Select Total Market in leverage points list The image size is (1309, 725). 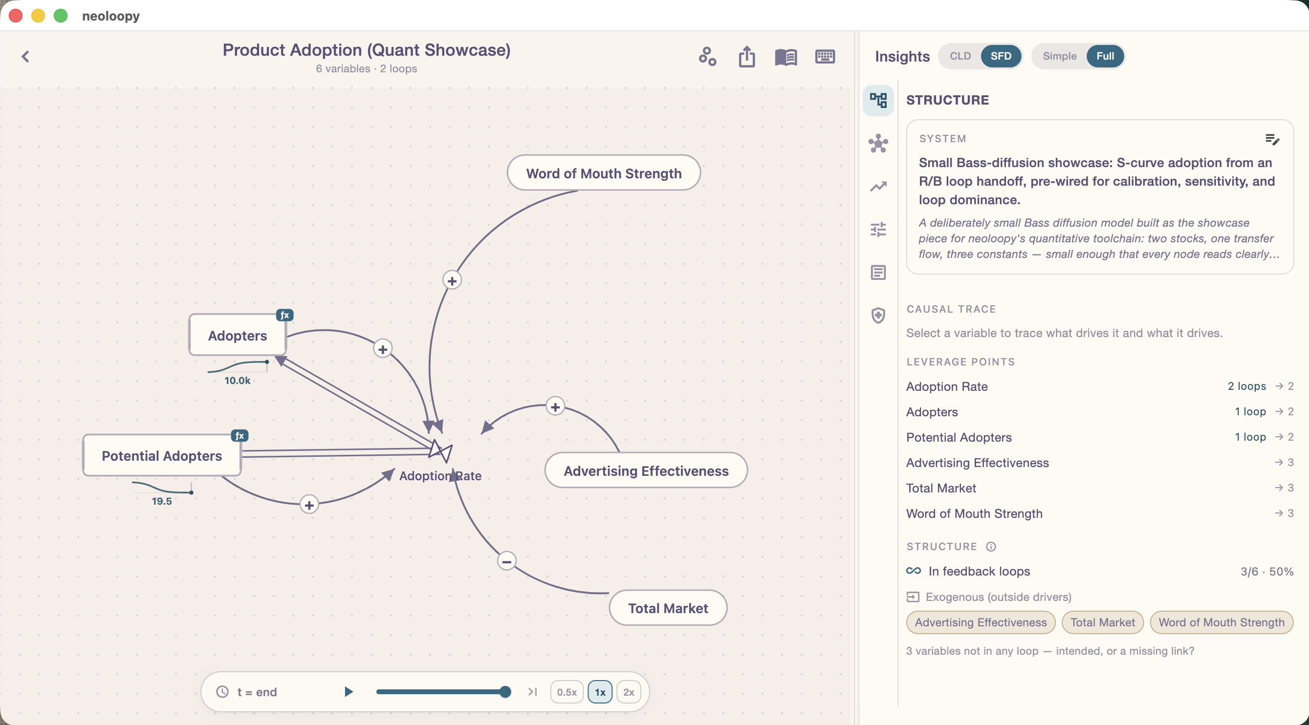point(1100,488)
